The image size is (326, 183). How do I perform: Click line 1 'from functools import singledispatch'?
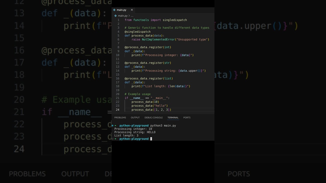tap(156, 20)
